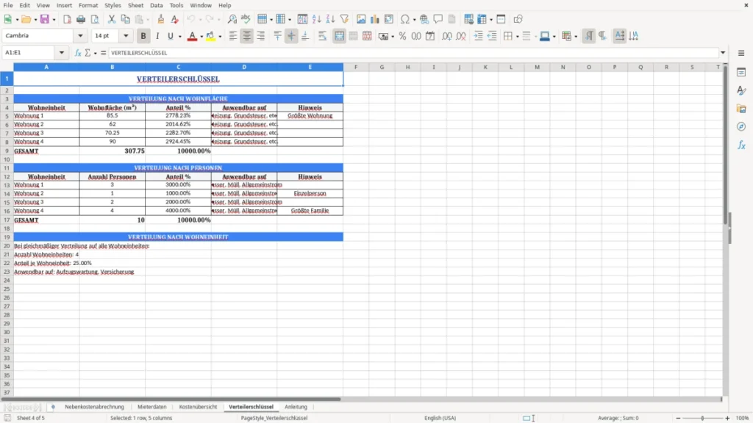
Task: Activate the Clone Formatting paintbrush
Action: pyautogui.click(x=161, y=19)
